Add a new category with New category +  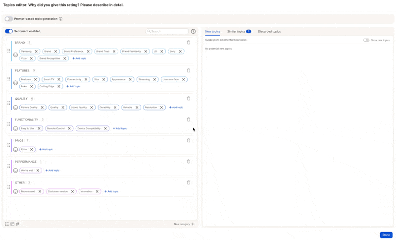click(184, 224)
